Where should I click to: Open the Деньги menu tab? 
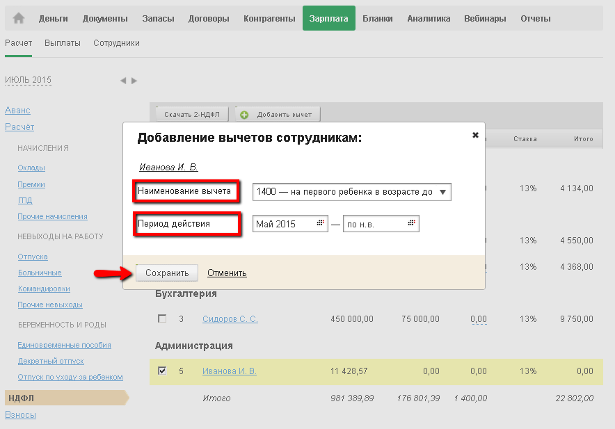(x=54, y=19)
